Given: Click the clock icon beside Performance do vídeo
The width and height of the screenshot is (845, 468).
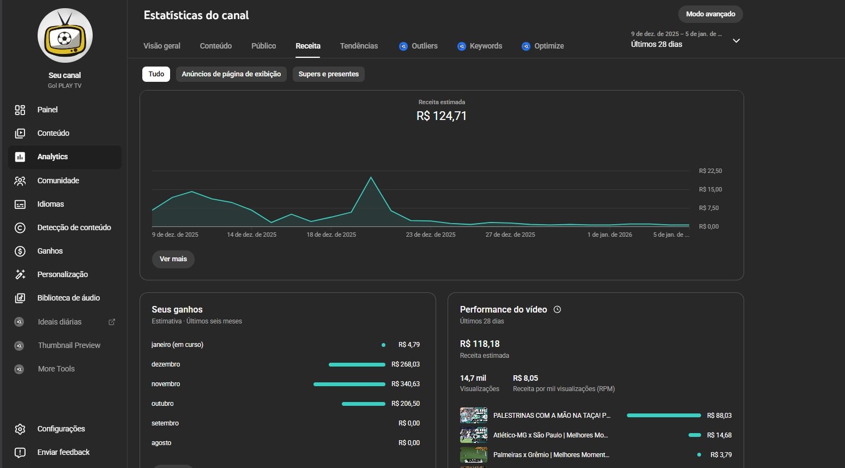Looking at the screenshot, I should (557, 310).
